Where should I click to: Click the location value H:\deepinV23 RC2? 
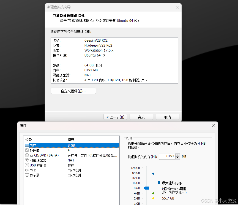[x=98, y=45]
